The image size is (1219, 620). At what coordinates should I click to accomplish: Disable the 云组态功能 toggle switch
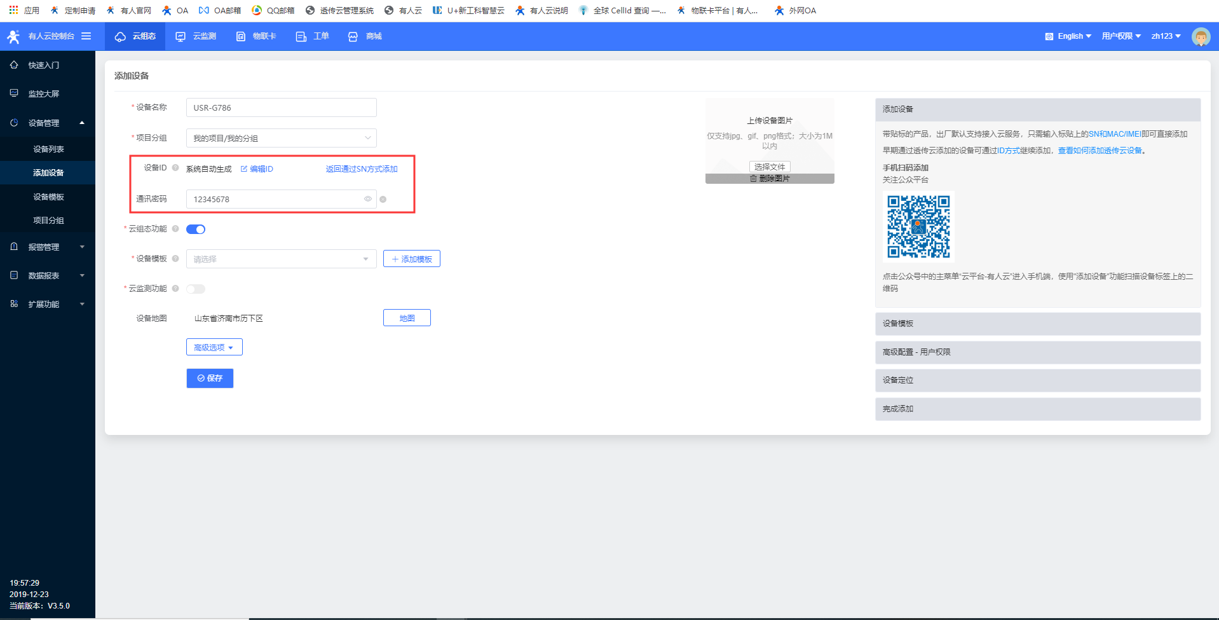[x=196, y=230]
